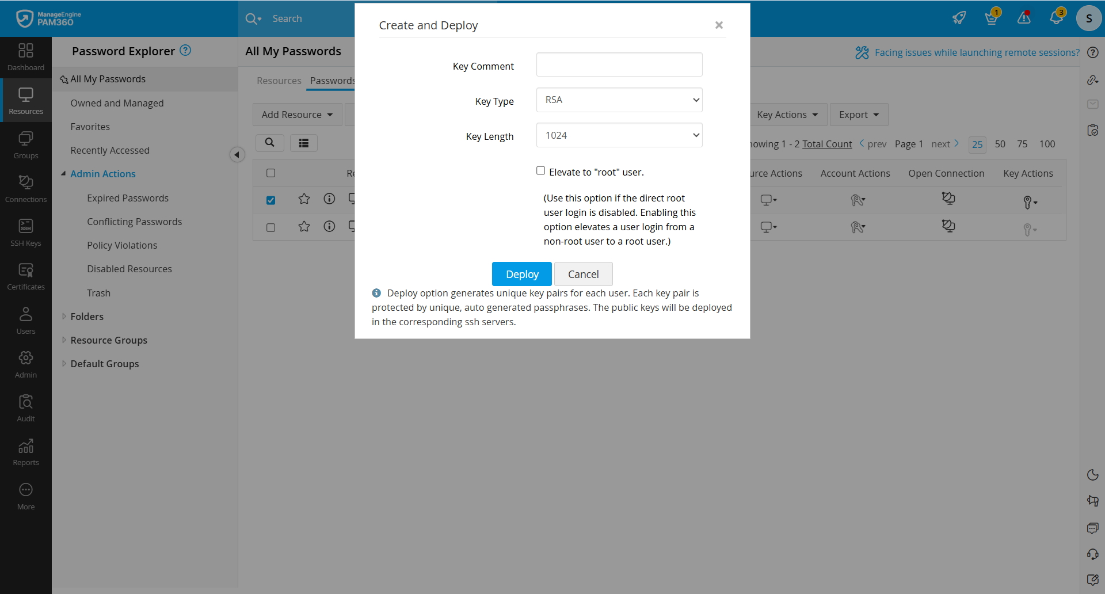Expand the Folders tree node
The width and height of the screenshot is (1105, 594).
[64, 316]
